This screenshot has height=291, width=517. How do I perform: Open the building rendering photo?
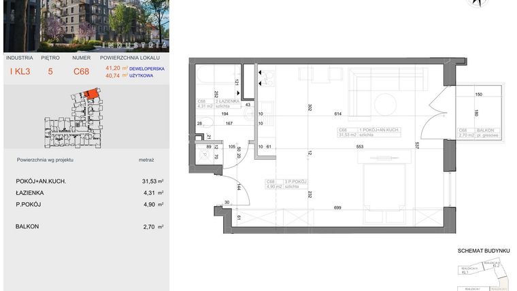point(86,26)
